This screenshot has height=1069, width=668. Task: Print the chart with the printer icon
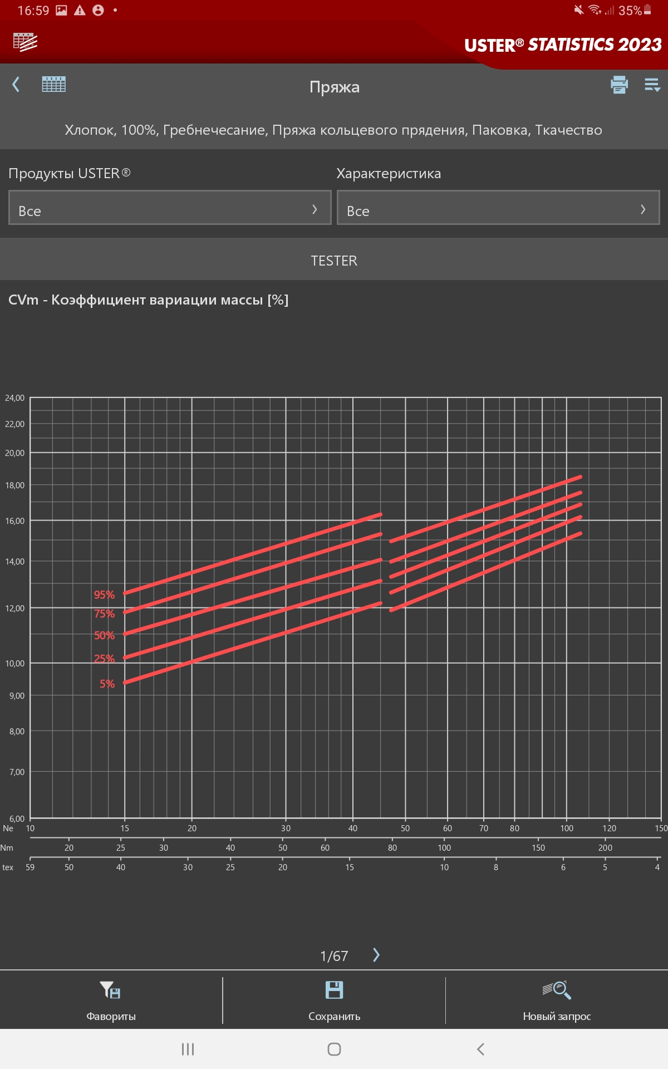coord(619,85)
